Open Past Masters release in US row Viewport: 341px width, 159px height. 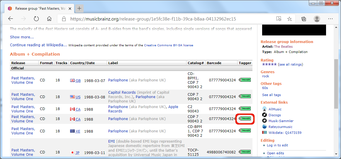23,96
